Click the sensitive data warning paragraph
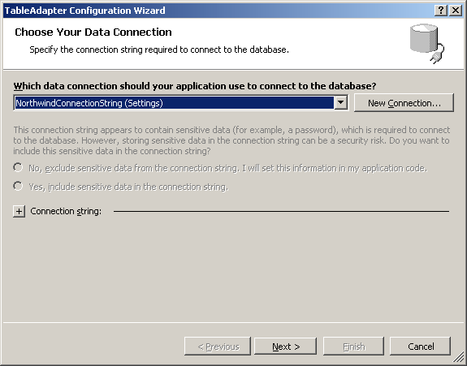 (231, 140)
